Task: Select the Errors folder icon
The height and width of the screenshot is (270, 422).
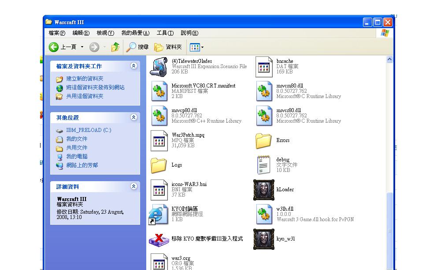Action: [x=263, y=141]
